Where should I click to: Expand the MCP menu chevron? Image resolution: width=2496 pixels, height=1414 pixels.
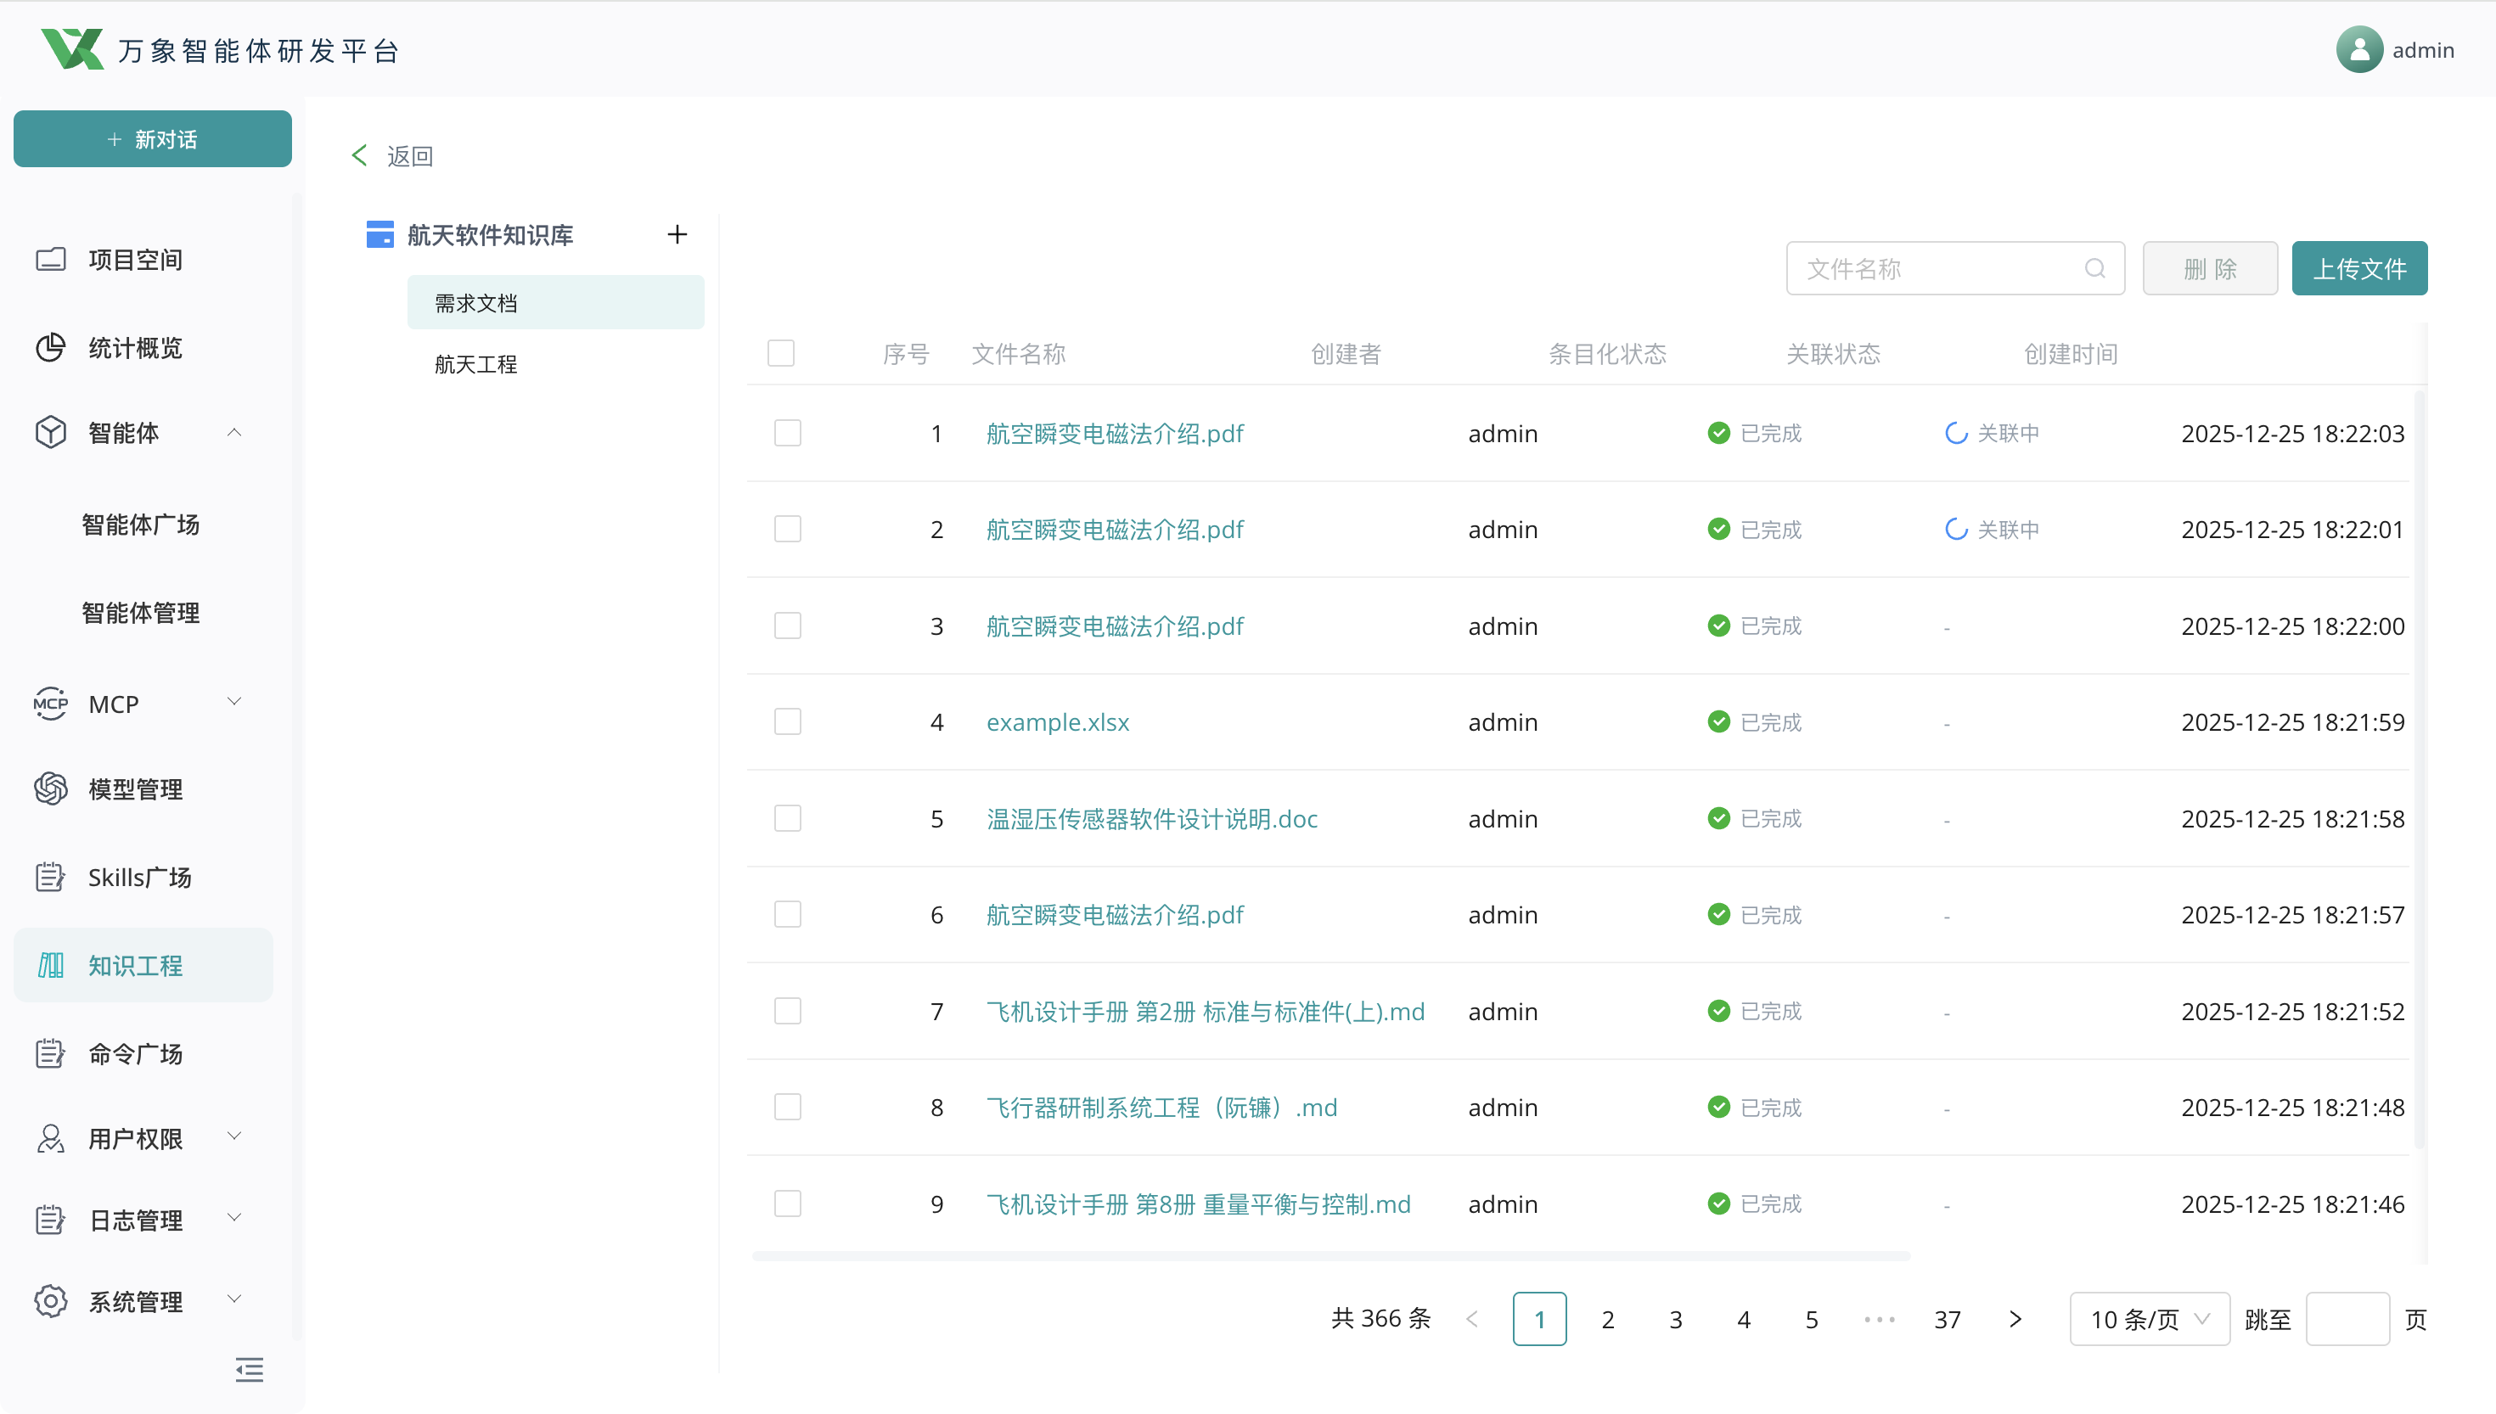point(234,701)
